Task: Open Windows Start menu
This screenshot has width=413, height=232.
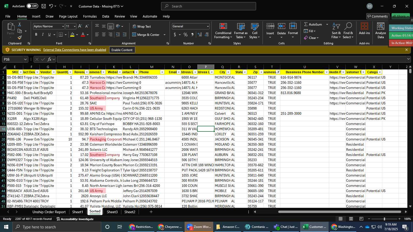Action: 6,227
